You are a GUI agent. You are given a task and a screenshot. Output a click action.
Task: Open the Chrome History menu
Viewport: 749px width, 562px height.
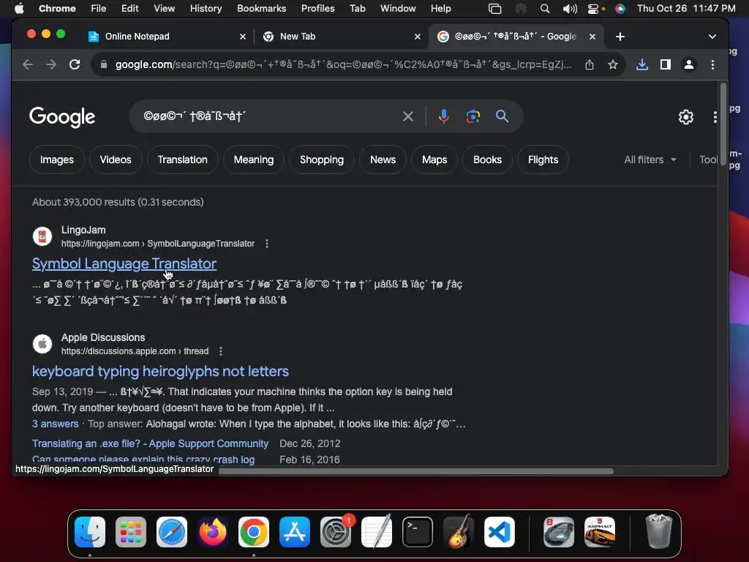206,9
